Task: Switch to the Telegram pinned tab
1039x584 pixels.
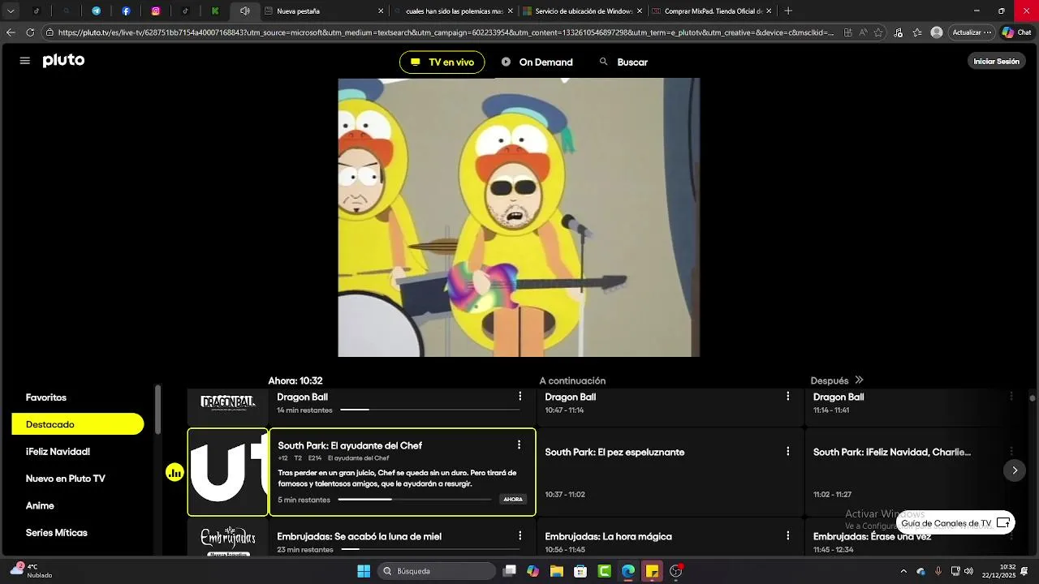Action: (96, 11)
